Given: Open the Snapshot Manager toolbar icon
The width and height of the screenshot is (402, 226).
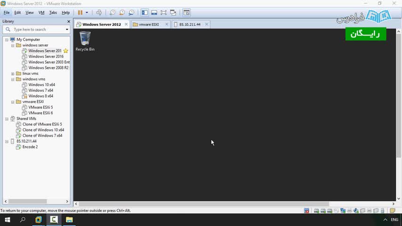Looking at the screenshot, I should tap(131, 13).
